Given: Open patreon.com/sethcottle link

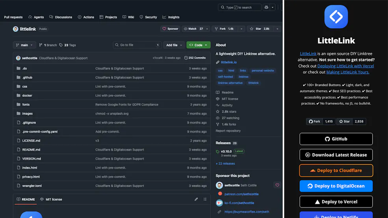Looking at the screenshot, I should pos(241,194).
